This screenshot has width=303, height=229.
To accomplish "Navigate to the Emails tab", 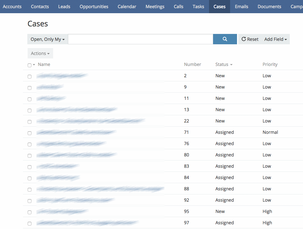I will [x=241, y=6].
